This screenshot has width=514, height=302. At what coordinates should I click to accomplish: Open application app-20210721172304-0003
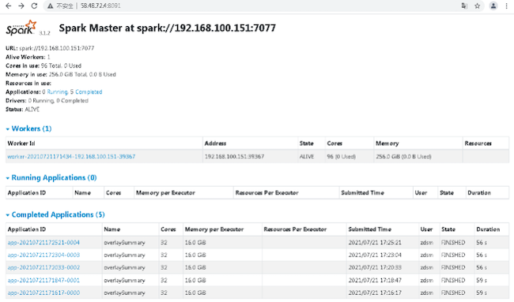[43, 255]
